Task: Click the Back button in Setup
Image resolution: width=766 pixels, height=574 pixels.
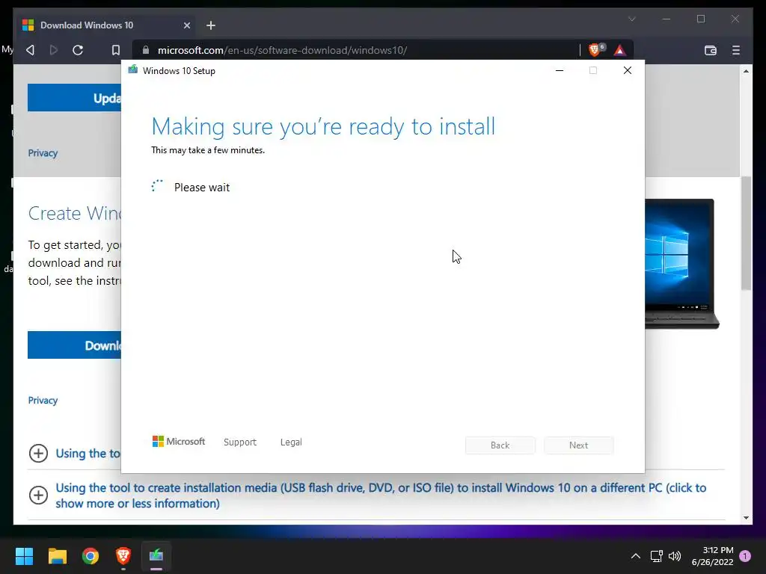Action: tap(500, 445)
